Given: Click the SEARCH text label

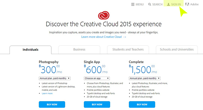Looking at the screenshot, I should (157, 5).
